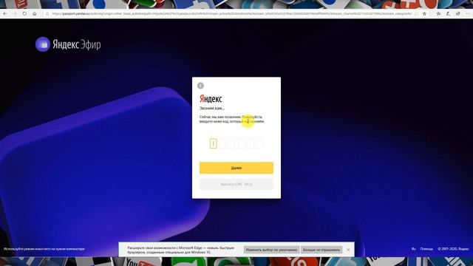Click Больше не спрашивать button
Image resolution: width=473 pixels, height=266 pixels.
[321, 250]
